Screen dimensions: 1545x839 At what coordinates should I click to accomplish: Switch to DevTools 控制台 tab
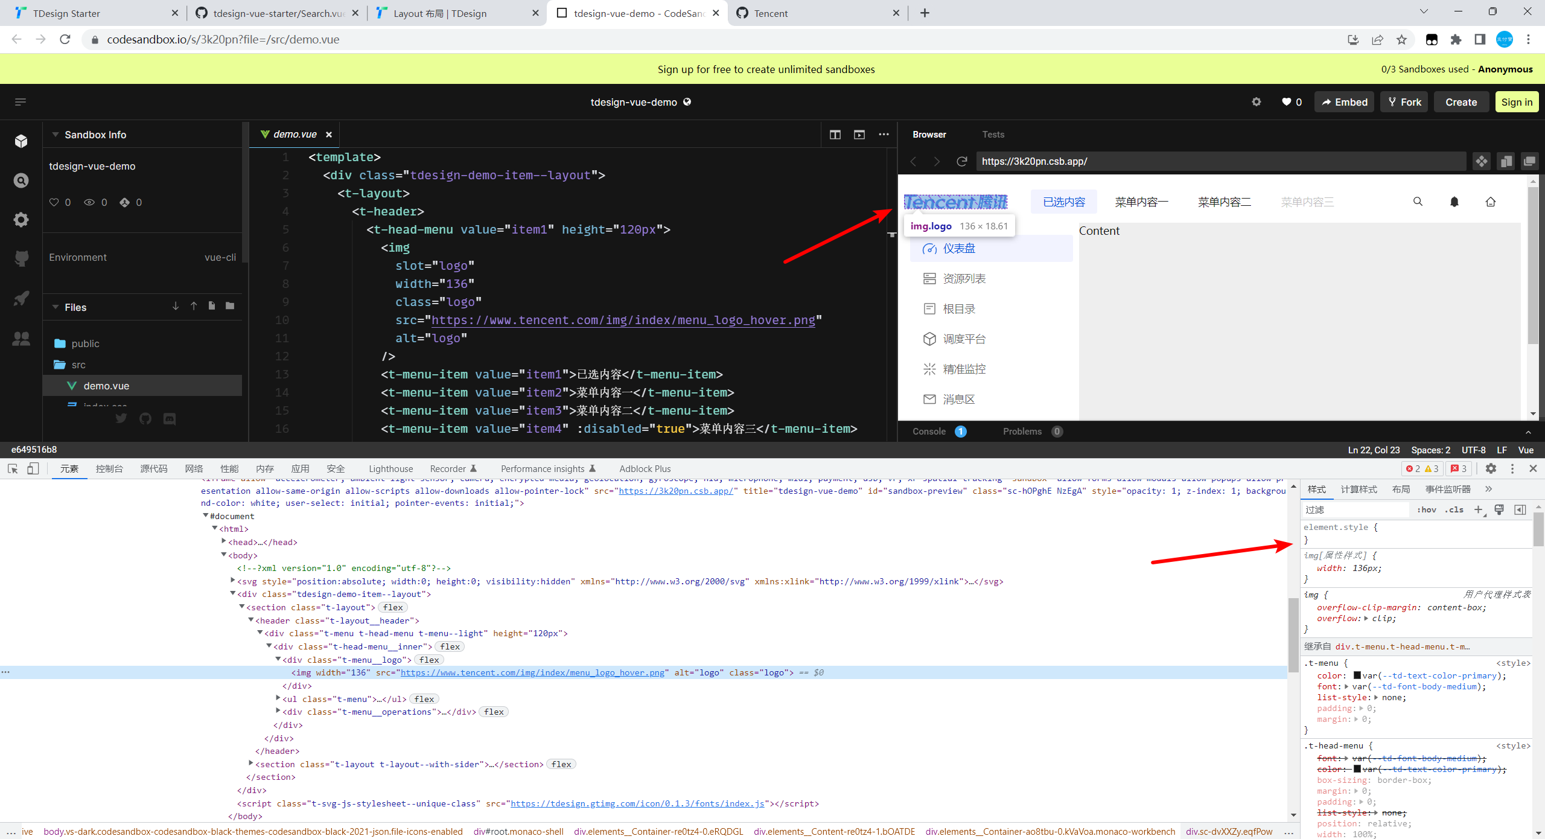pyautogui.click(x=109, y=468)
